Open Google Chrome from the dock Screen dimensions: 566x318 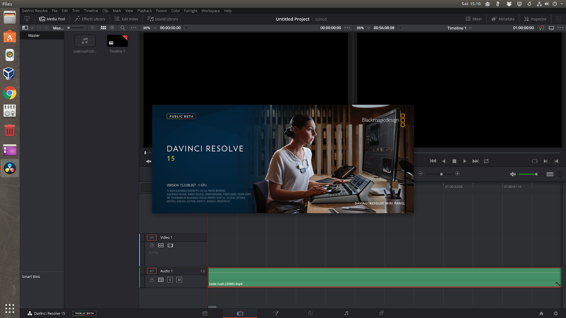[10, 93]
